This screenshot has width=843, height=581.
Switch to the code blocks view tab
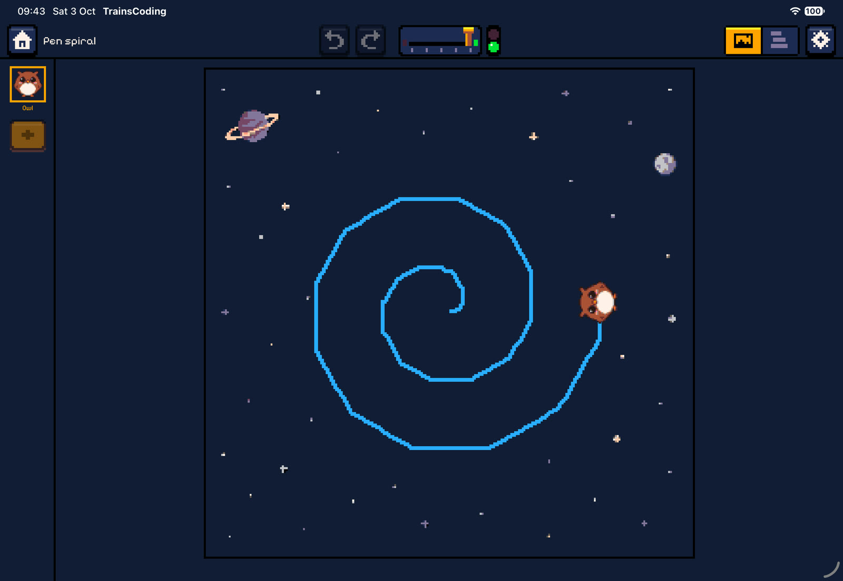point(779,41)
